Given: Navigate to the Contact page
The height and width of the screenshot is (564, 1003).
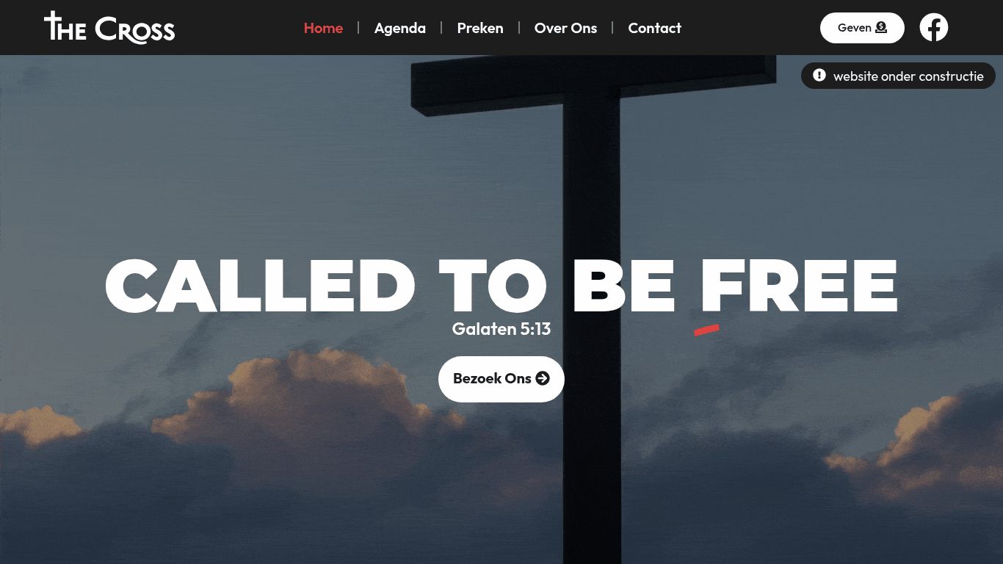Looking at the screenshot, I should coord(655,28).
